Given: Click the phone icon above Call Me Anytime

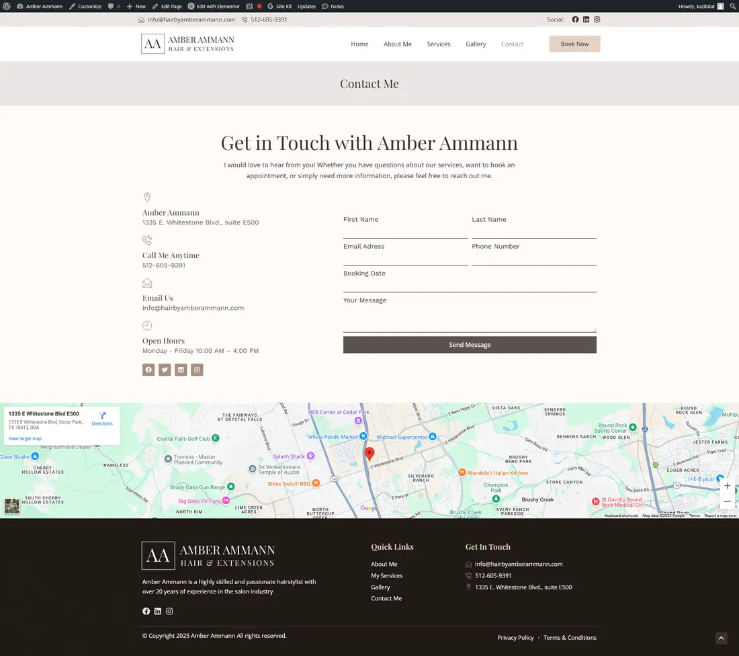Looking at the screenshot, I should (x=147, y=240).
